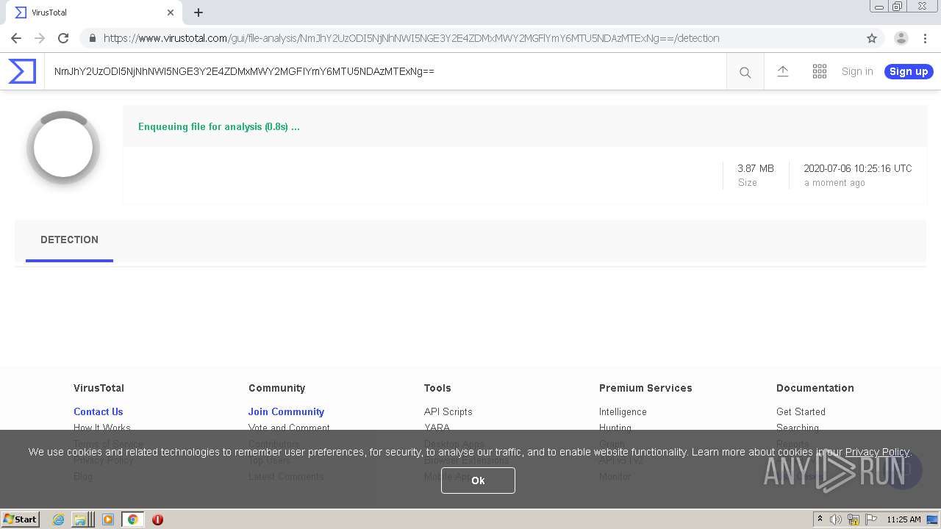Click the Join Community link

[x=286, y=411]
